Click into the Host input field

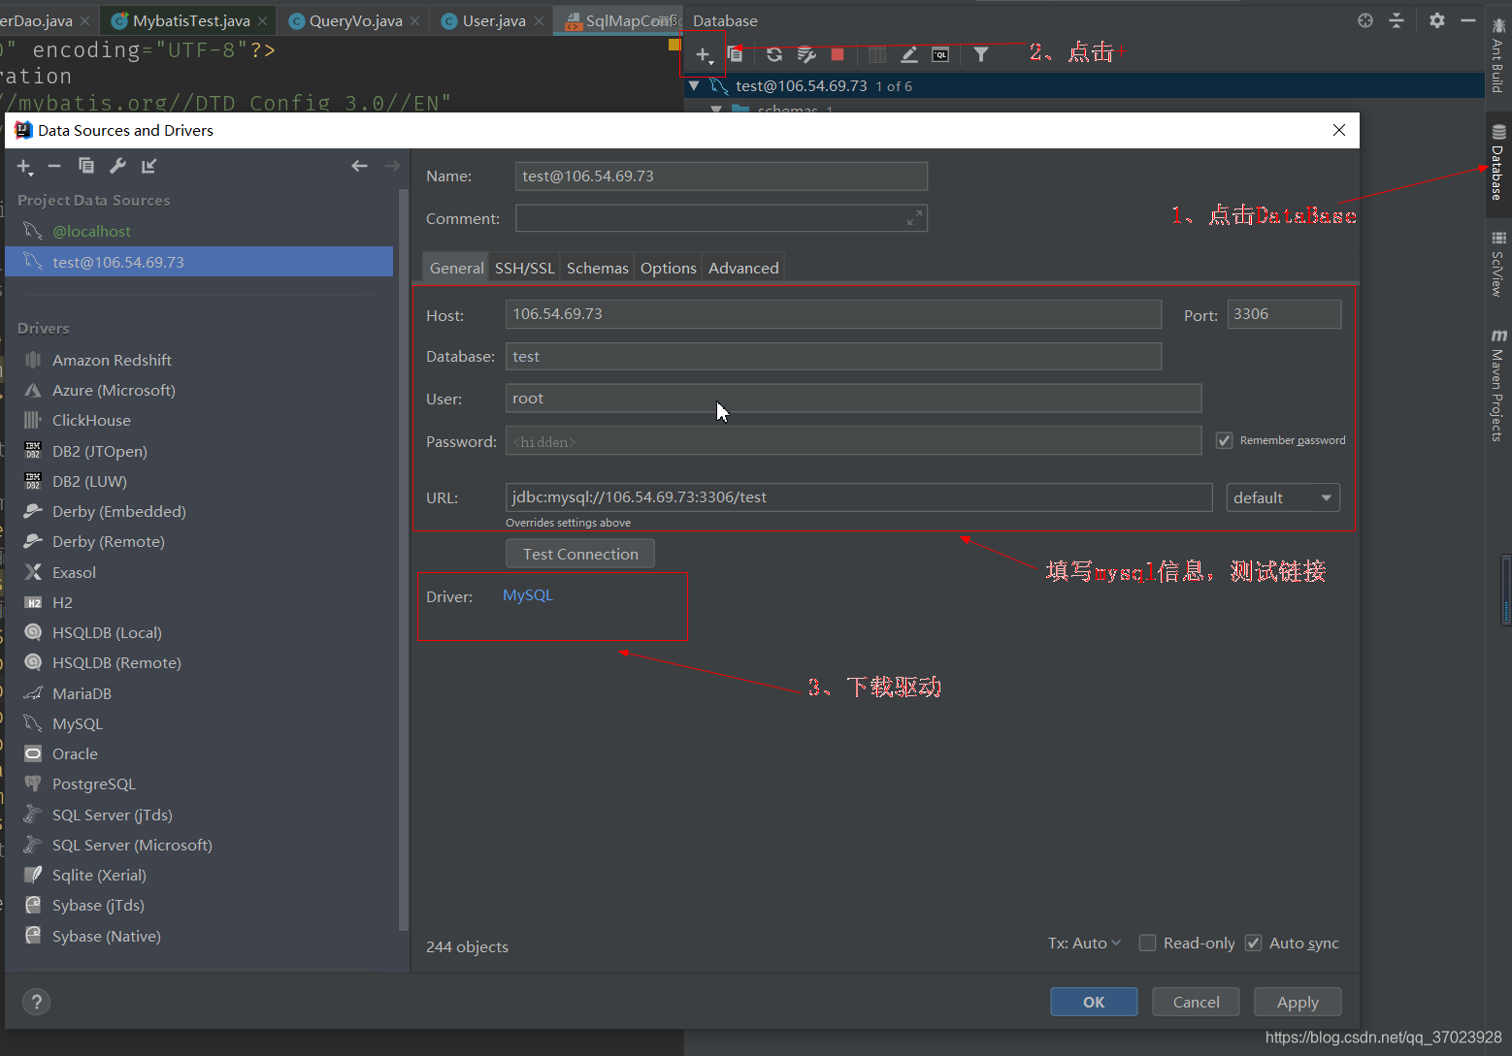coord(834,314)
